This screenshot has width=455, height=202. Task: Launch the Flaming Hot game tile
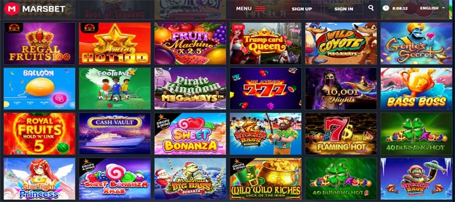click(x=341, y=134)
